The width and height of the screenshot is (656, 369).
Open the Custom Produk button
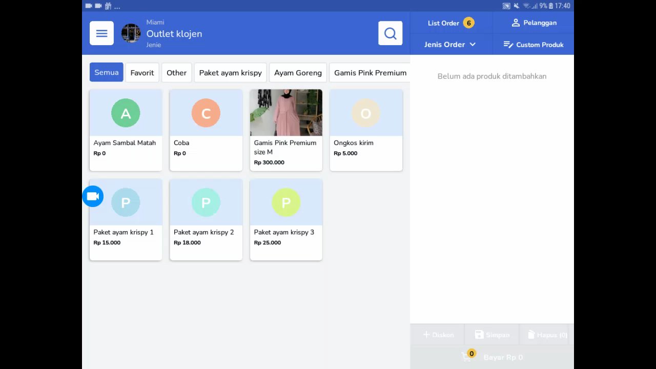coord(534,45)
